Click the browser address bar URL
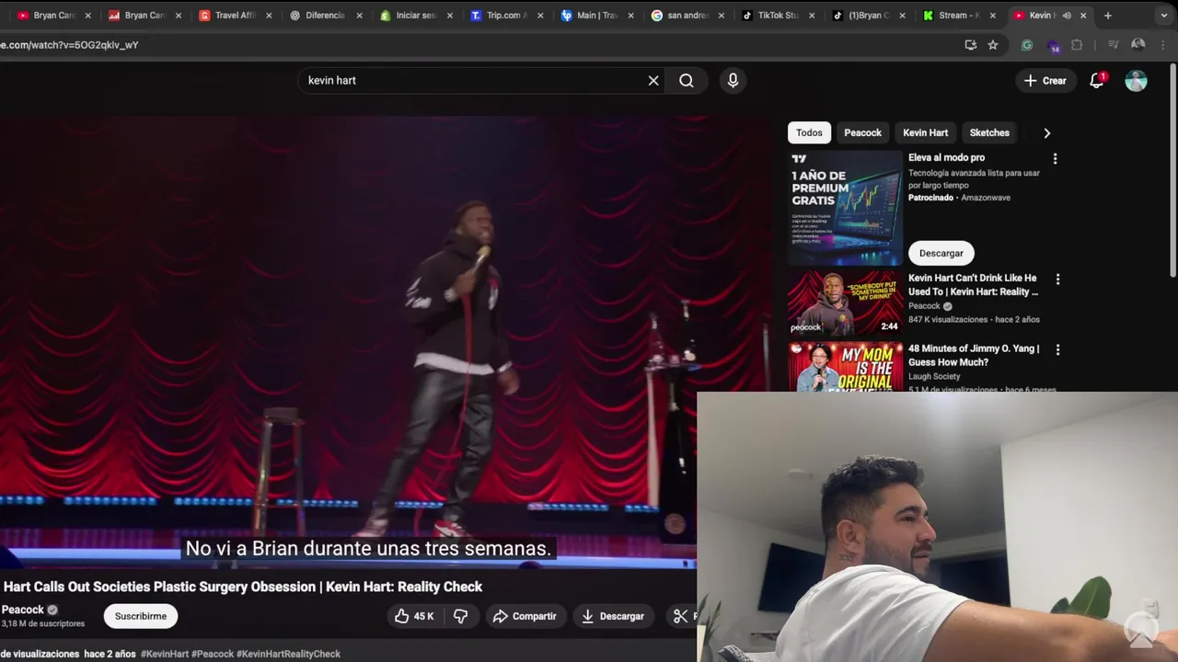The height and width of the screenshot is (662, 1178). tap(69, 45)
